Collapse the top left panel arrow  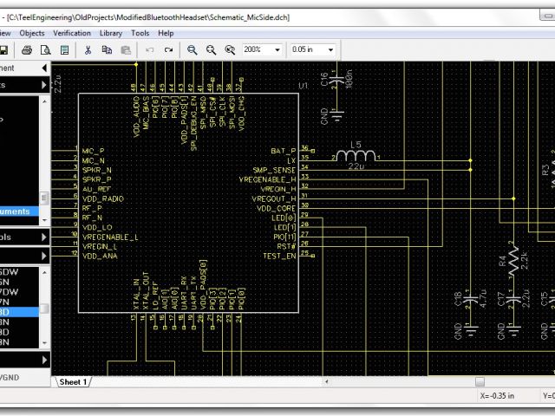point(44,68)
